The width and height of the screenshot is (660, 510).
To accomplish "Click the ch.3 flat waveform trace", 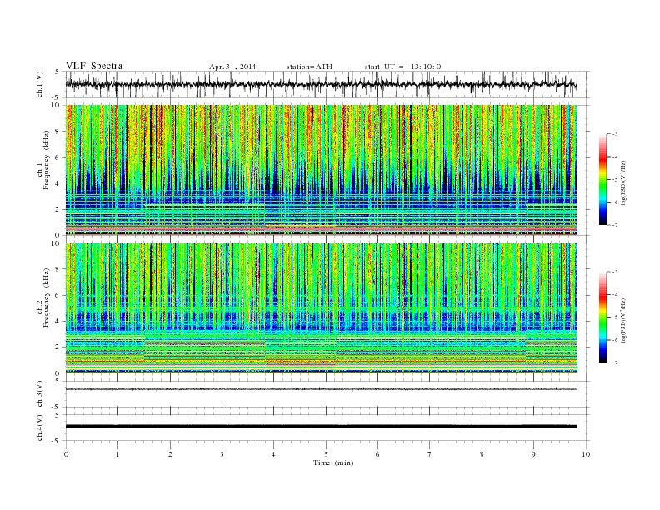I will [x=321, y=389].
